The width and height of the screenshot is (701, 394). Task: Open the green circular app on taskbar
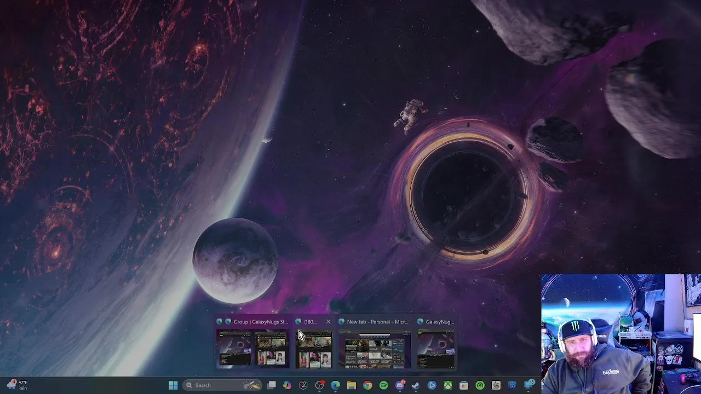[480, 385]
